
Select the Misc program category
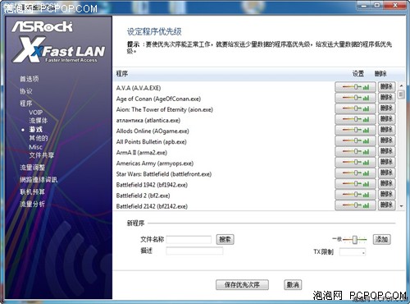pyautogui.click(x=35, y=147)
